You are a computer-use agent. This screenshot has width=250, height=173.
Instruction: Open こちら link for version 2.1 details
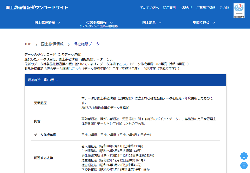coord(123,64)
